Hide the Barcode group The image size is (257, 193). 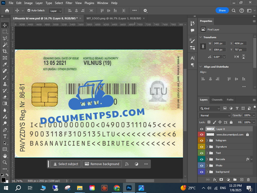(x=202, y=159)
